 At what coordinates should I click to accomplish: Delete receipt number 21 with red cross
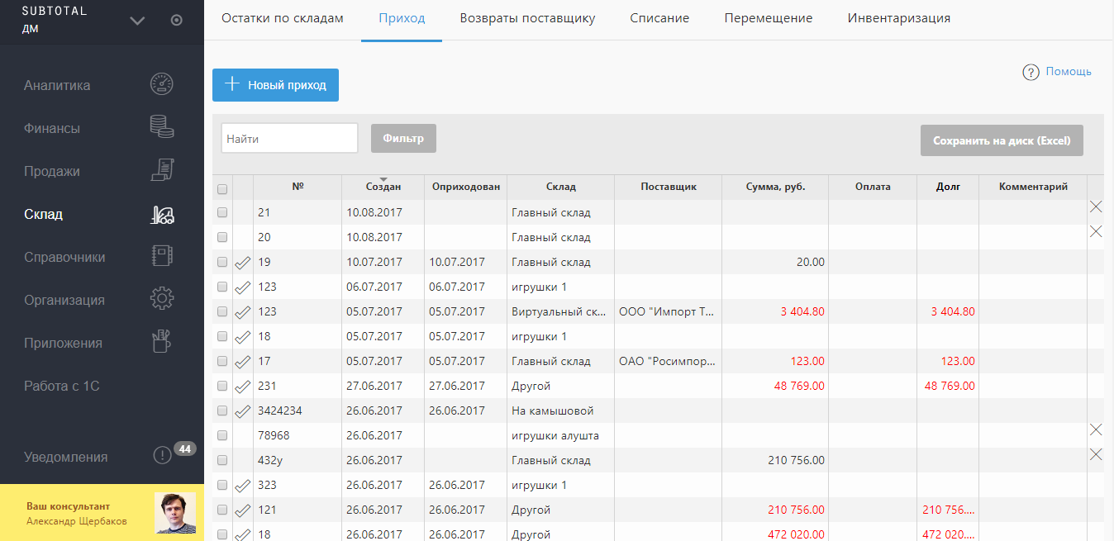coord(1096,206)
